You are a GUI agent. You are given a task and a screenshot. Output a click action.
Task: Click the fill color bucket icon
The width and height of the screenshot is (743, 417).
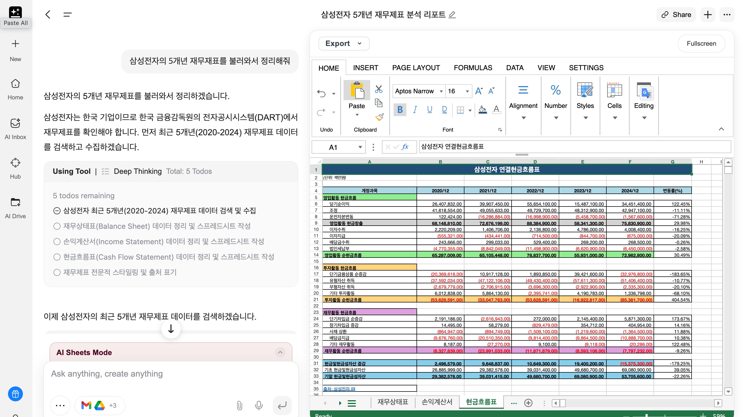(x=482, y=109)
